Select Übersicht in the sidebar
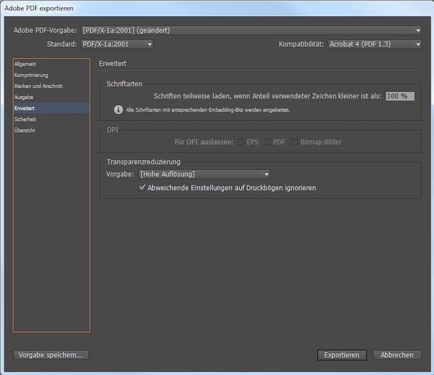The height and width of the screenshot is (375, 434). (x=51, y=130)
